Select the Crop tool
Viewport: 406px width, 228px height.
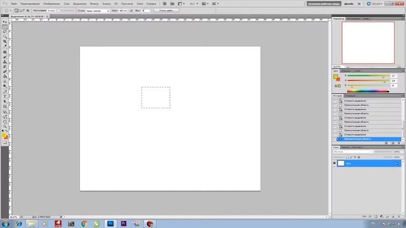click(x=5, y=41)
